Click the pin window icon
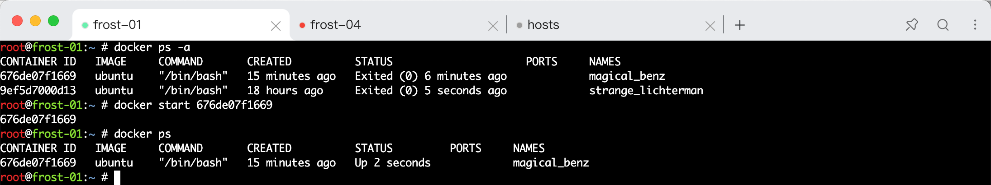The image size is (991, 185). pyautogui.click(x=912, y=24)
